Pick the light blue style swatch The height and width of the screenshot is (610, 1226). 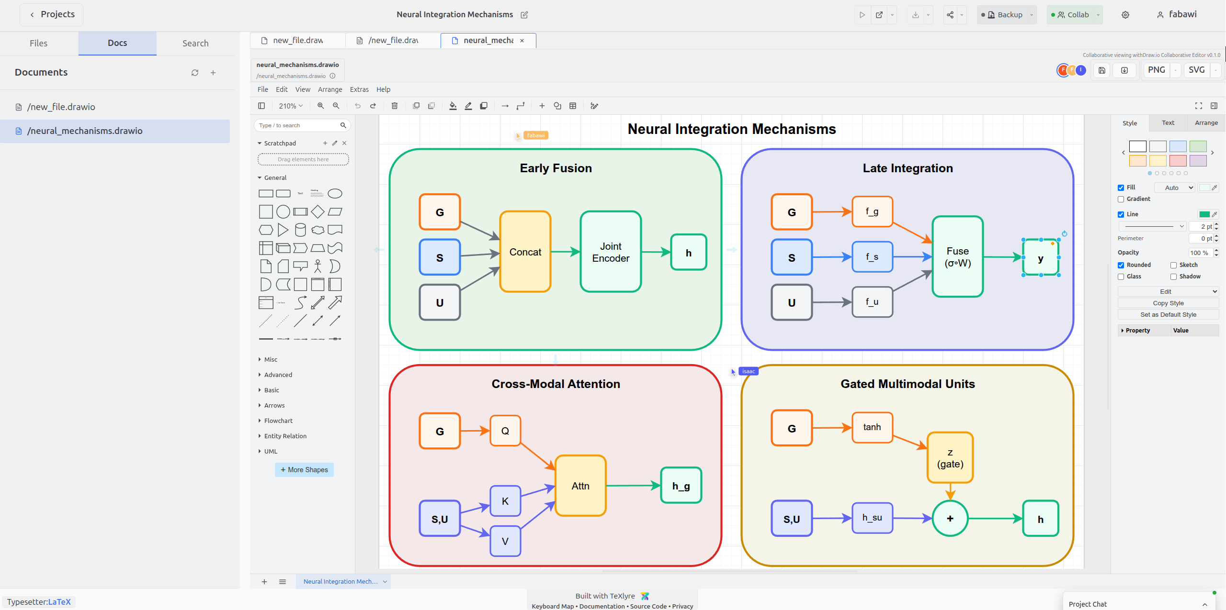[1178, 146]
